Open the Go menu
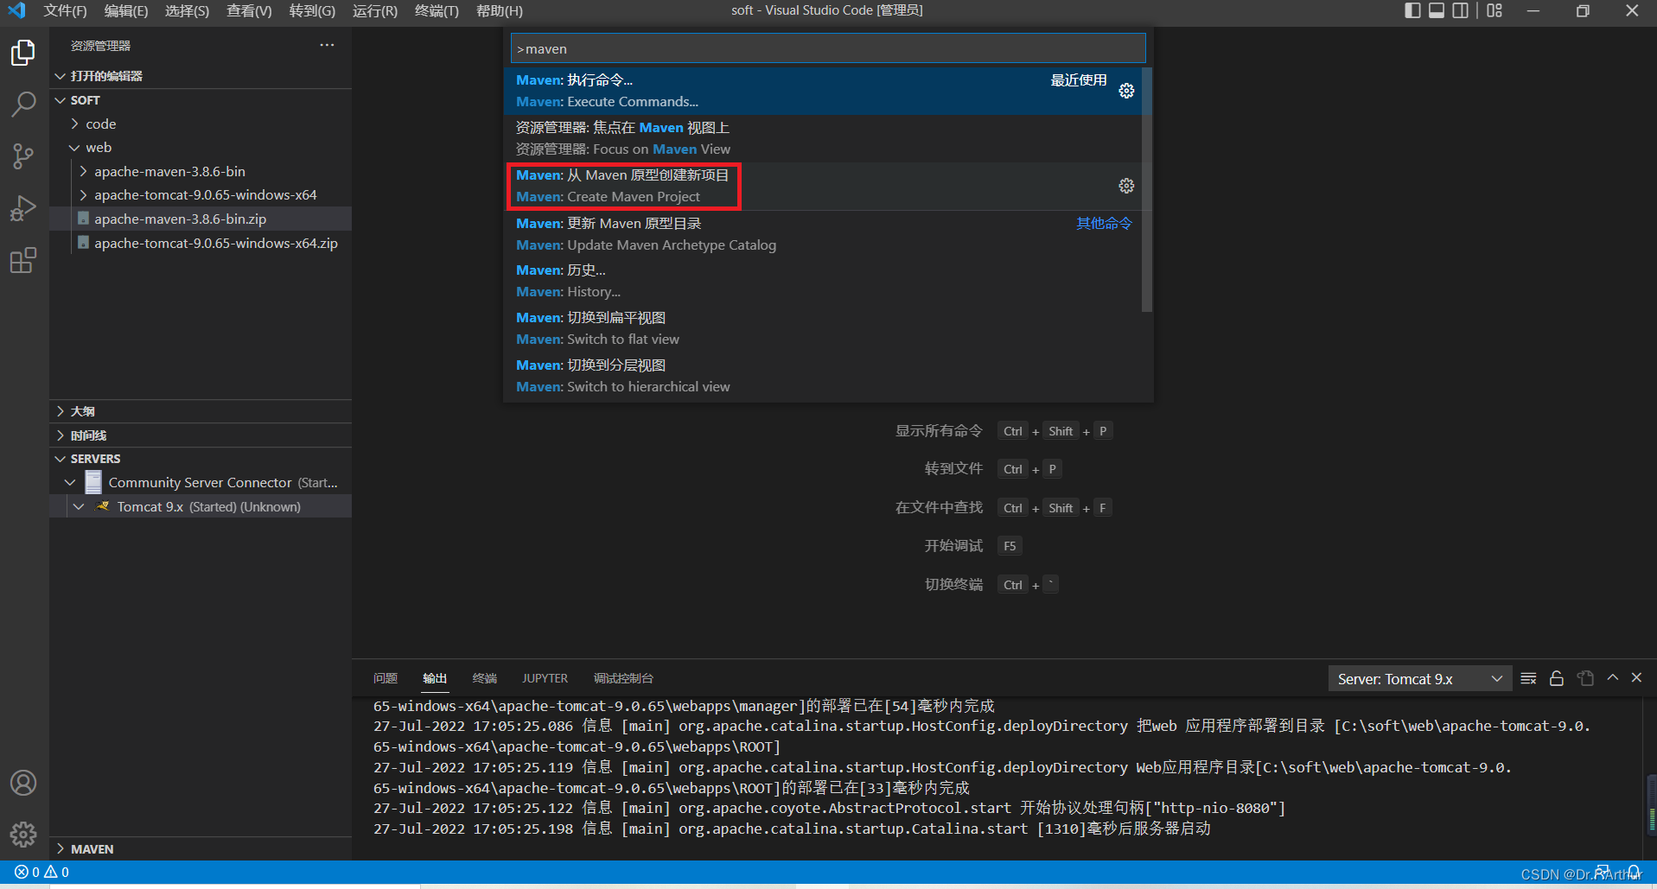1657x889 pixels. coord(312,10)
